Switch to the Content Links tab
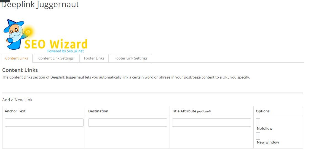311x154 pixels. [17, 58]
